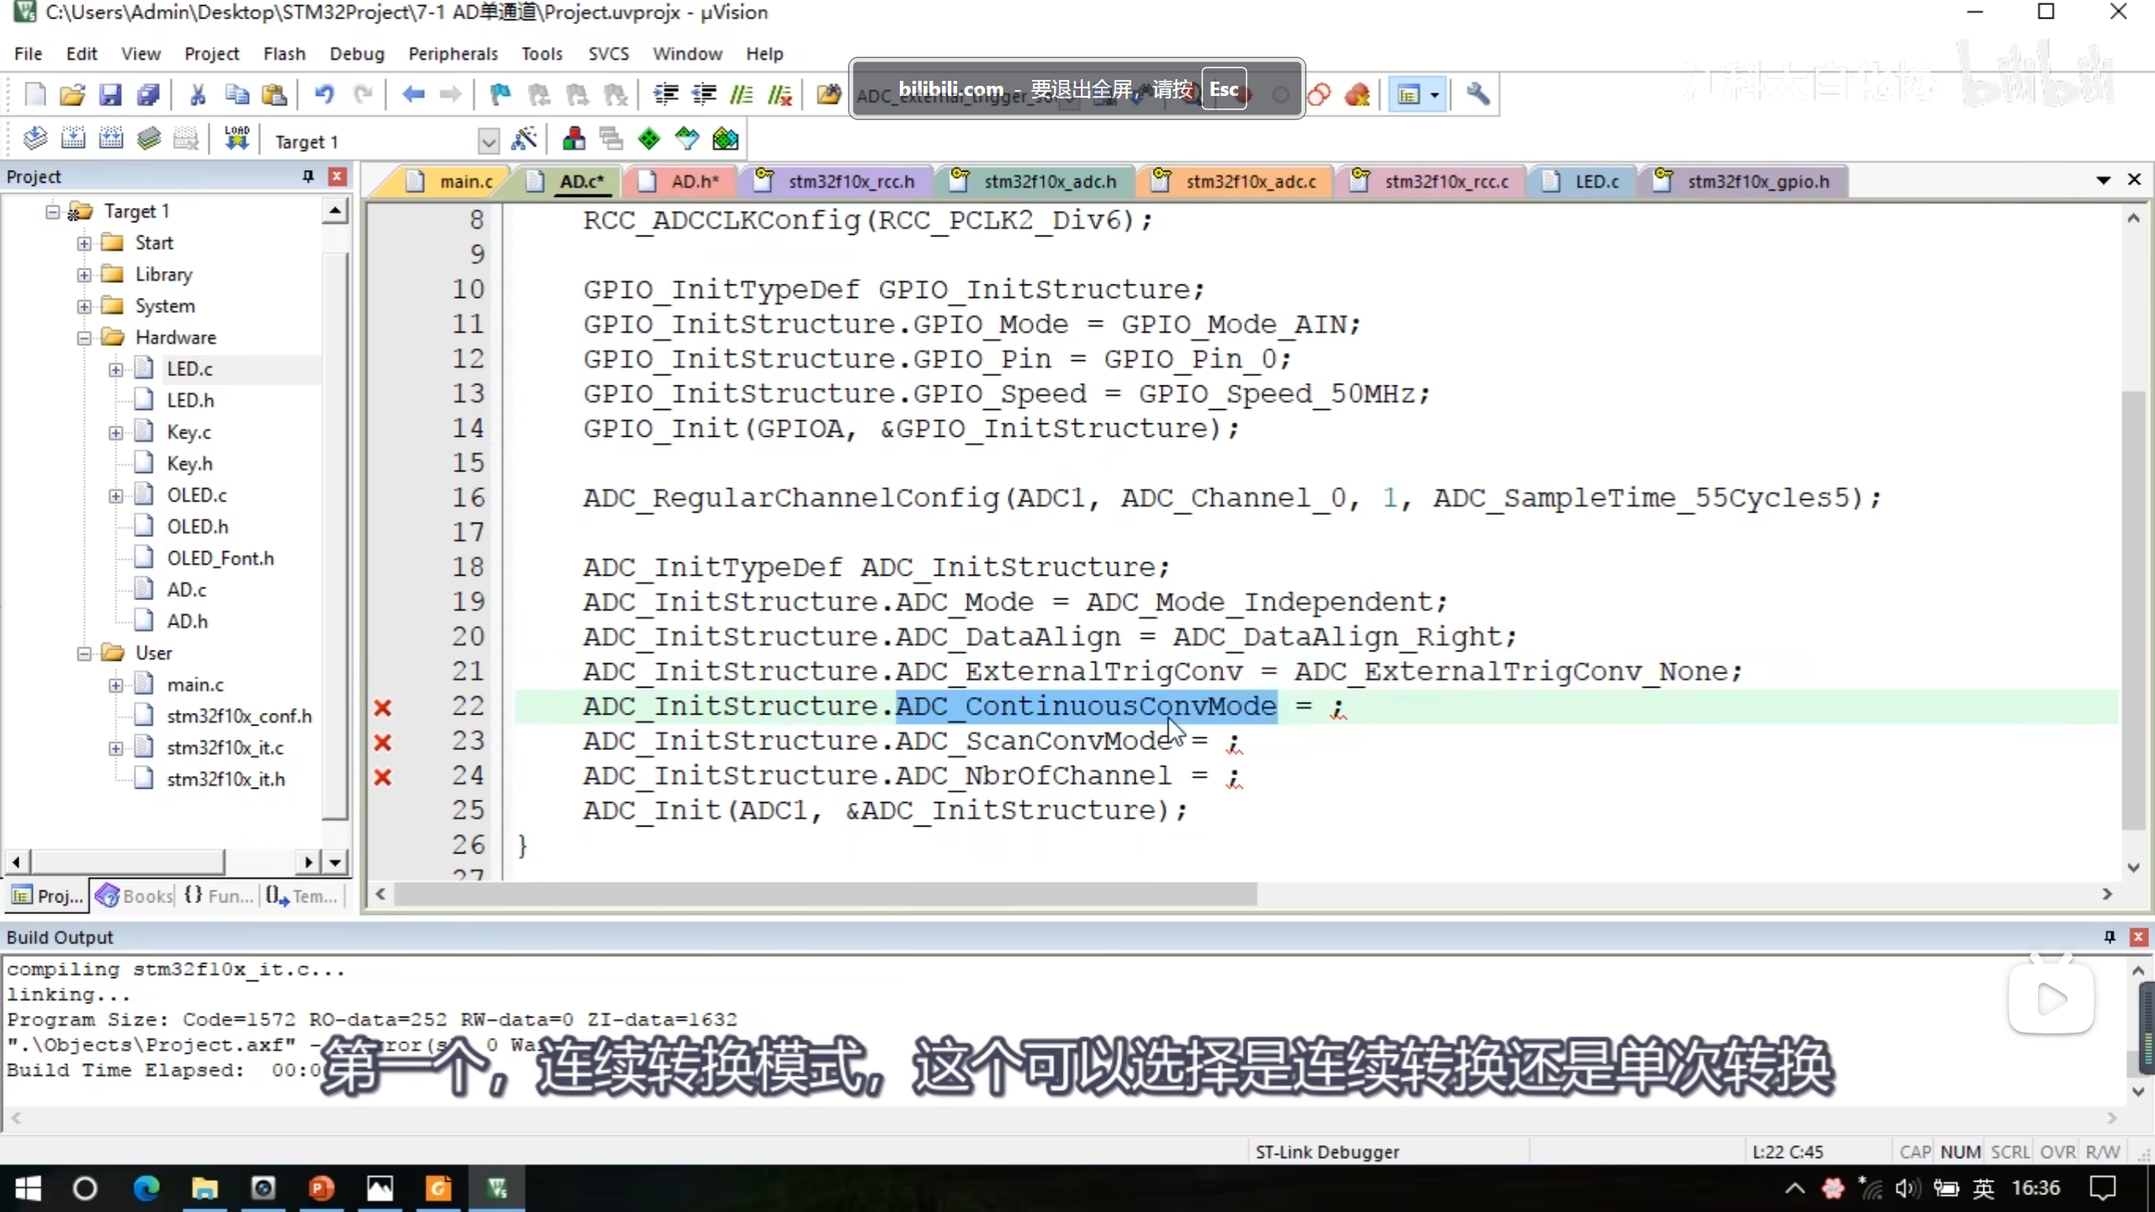Screen dimensions: 2155x1212
Task: Show the Functions panel tab
Action: [219, 896]
